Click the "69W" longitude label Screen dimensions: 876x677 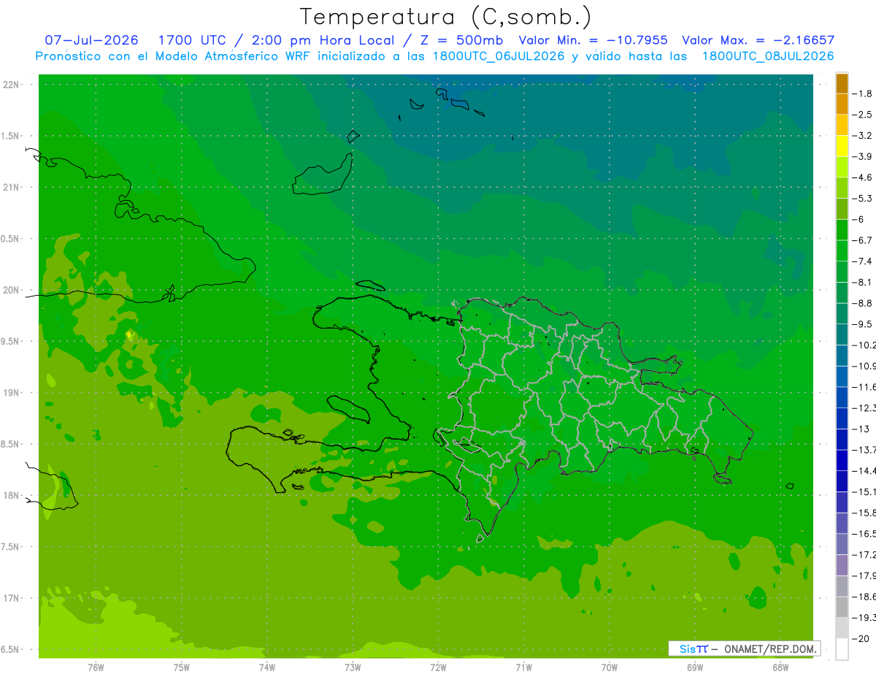pyautogui.click(x=695, y=667)
